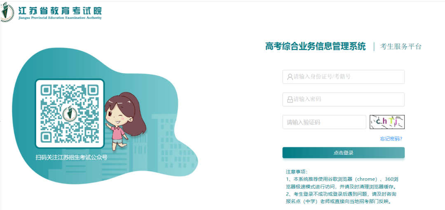Click the 扫码关注江苏招生考试公众号 caption
445x210 pixels.
click(72, 157)
